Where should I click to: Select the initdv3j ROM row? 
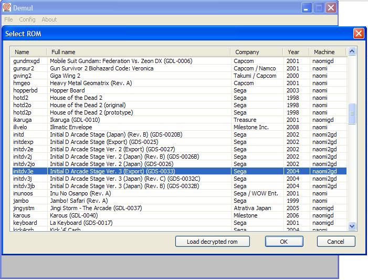[180, 179]
